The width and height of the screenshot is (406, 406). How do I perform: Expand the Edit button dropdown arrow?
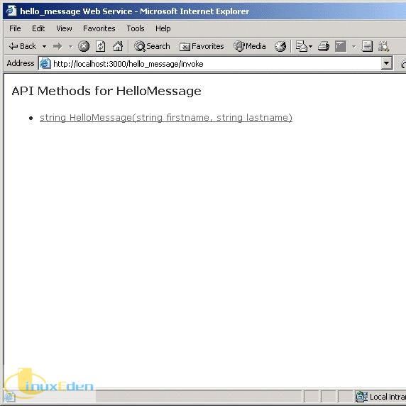click(354, 47)
